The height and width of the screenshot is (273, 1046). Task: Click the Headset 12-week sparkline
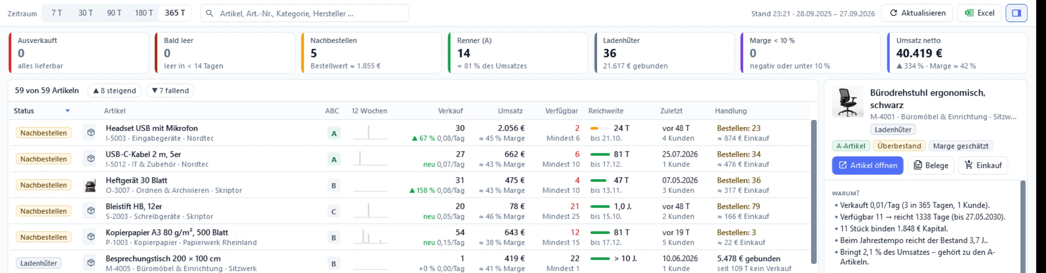click(x=370, y=132)
